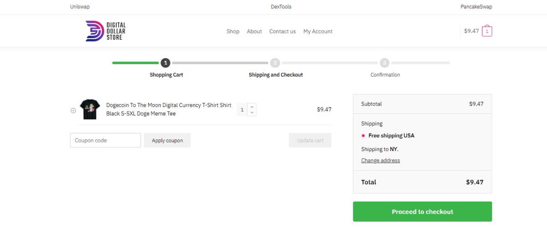
Task: Focus the Coupon code input field
Action: (x=106, y=140)
